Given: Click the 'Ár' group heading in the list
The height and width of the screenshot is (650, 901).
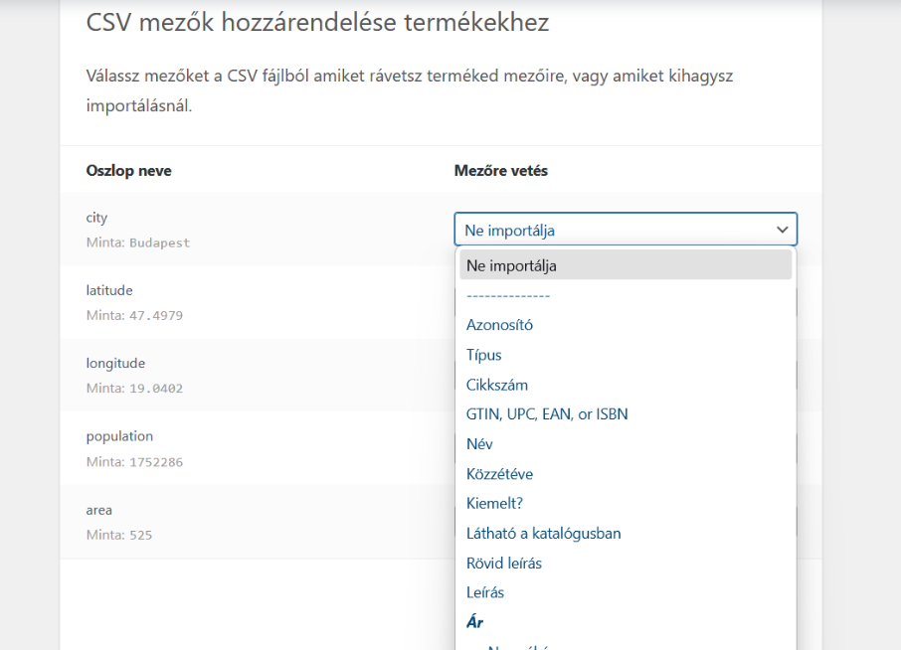Looking at the screenshot, I should tap(474, 623).
